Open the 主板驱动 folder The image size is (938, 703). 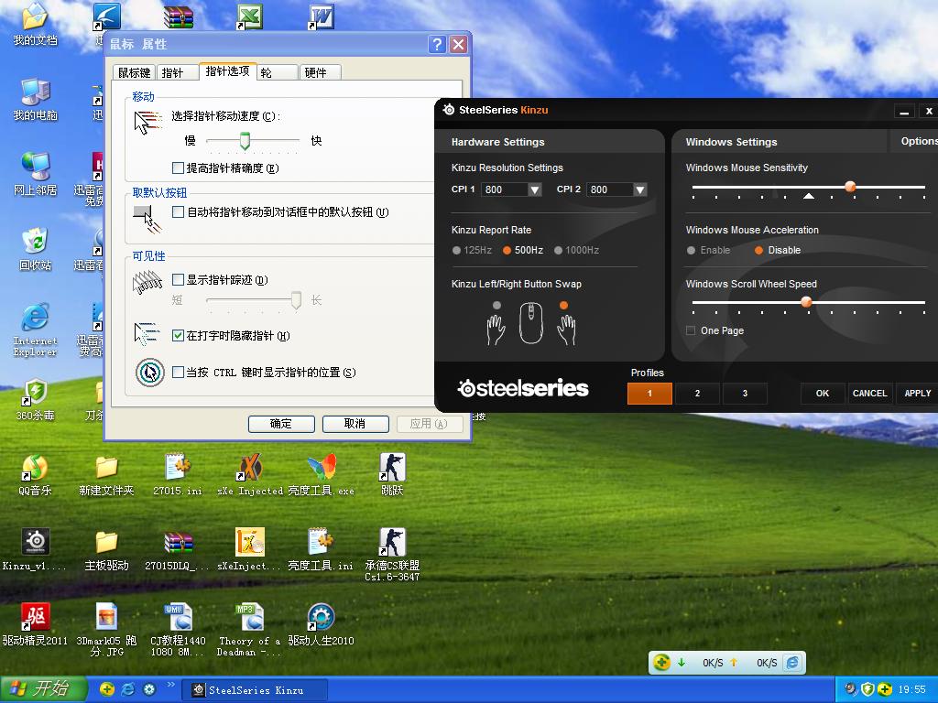(106, 549)
